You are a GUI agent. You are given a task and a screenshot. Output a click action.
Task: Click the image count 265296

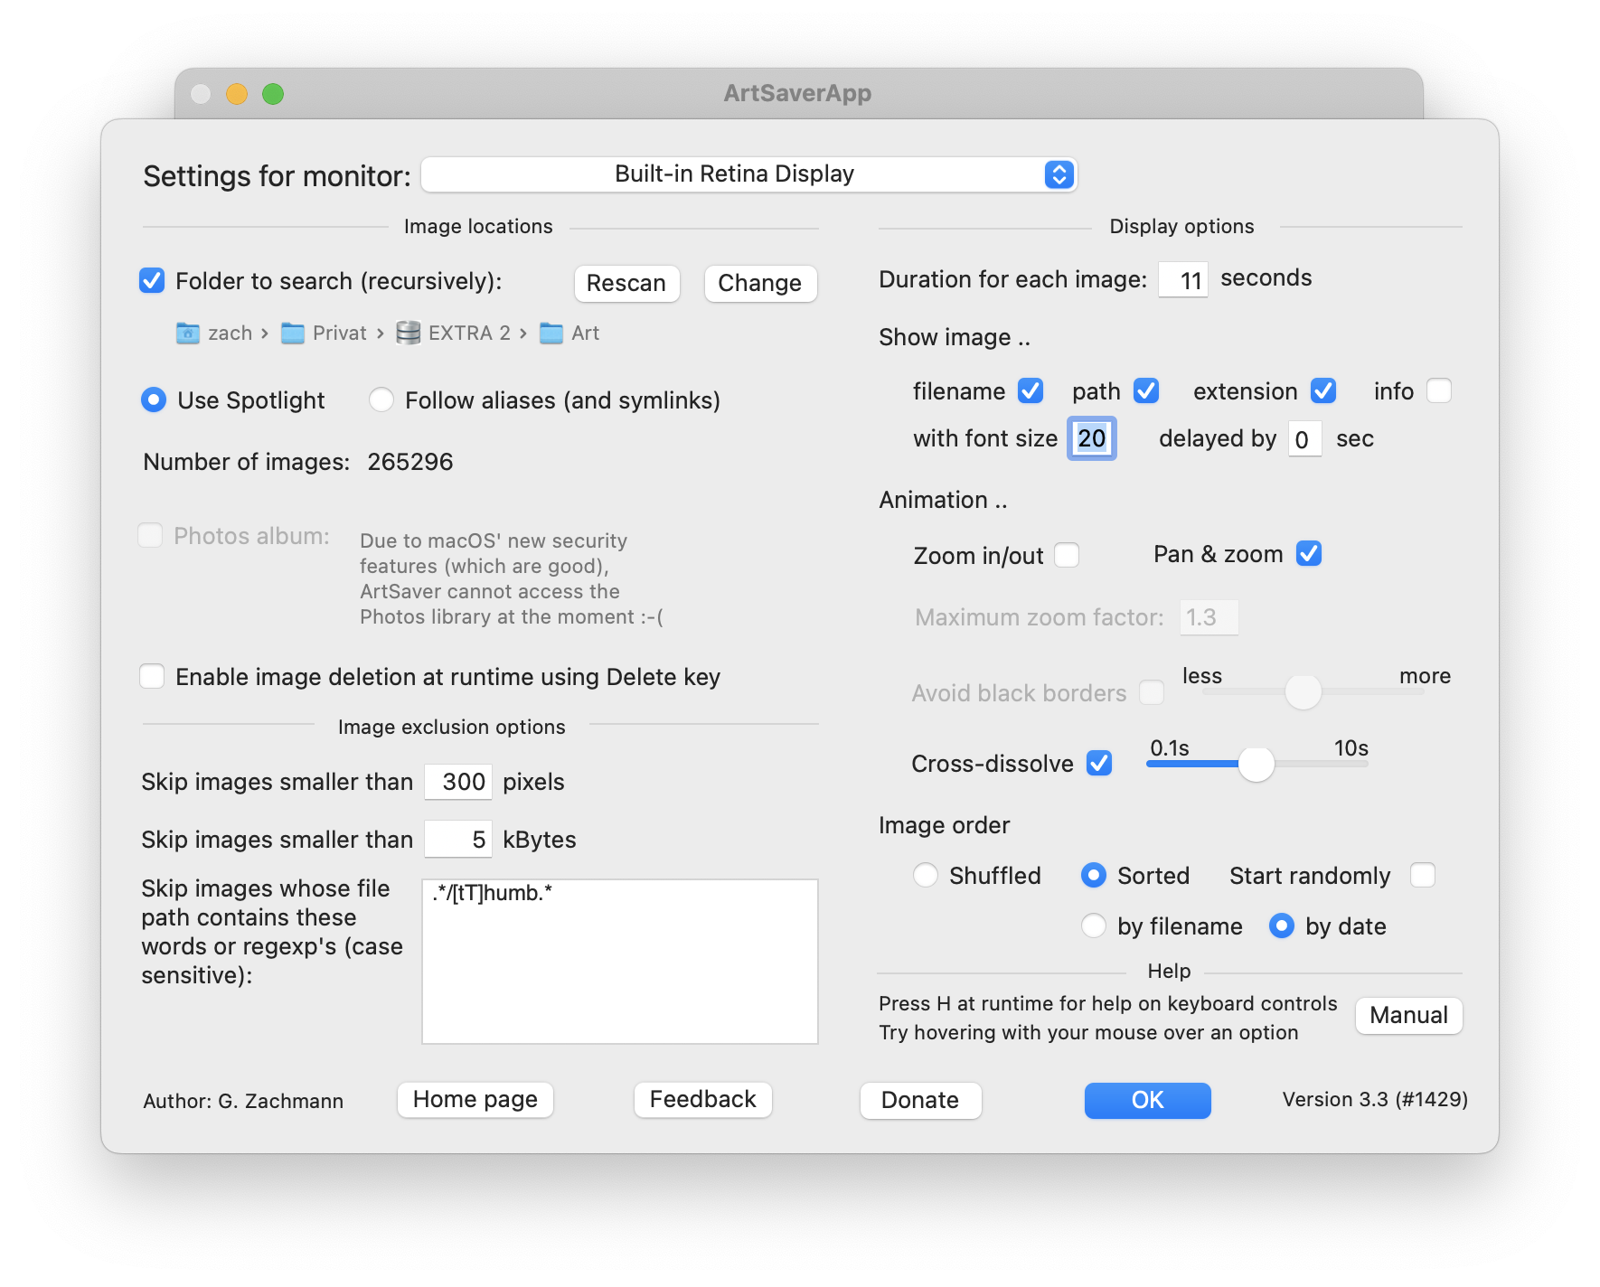pyautogui.click(x=410, y=462)
